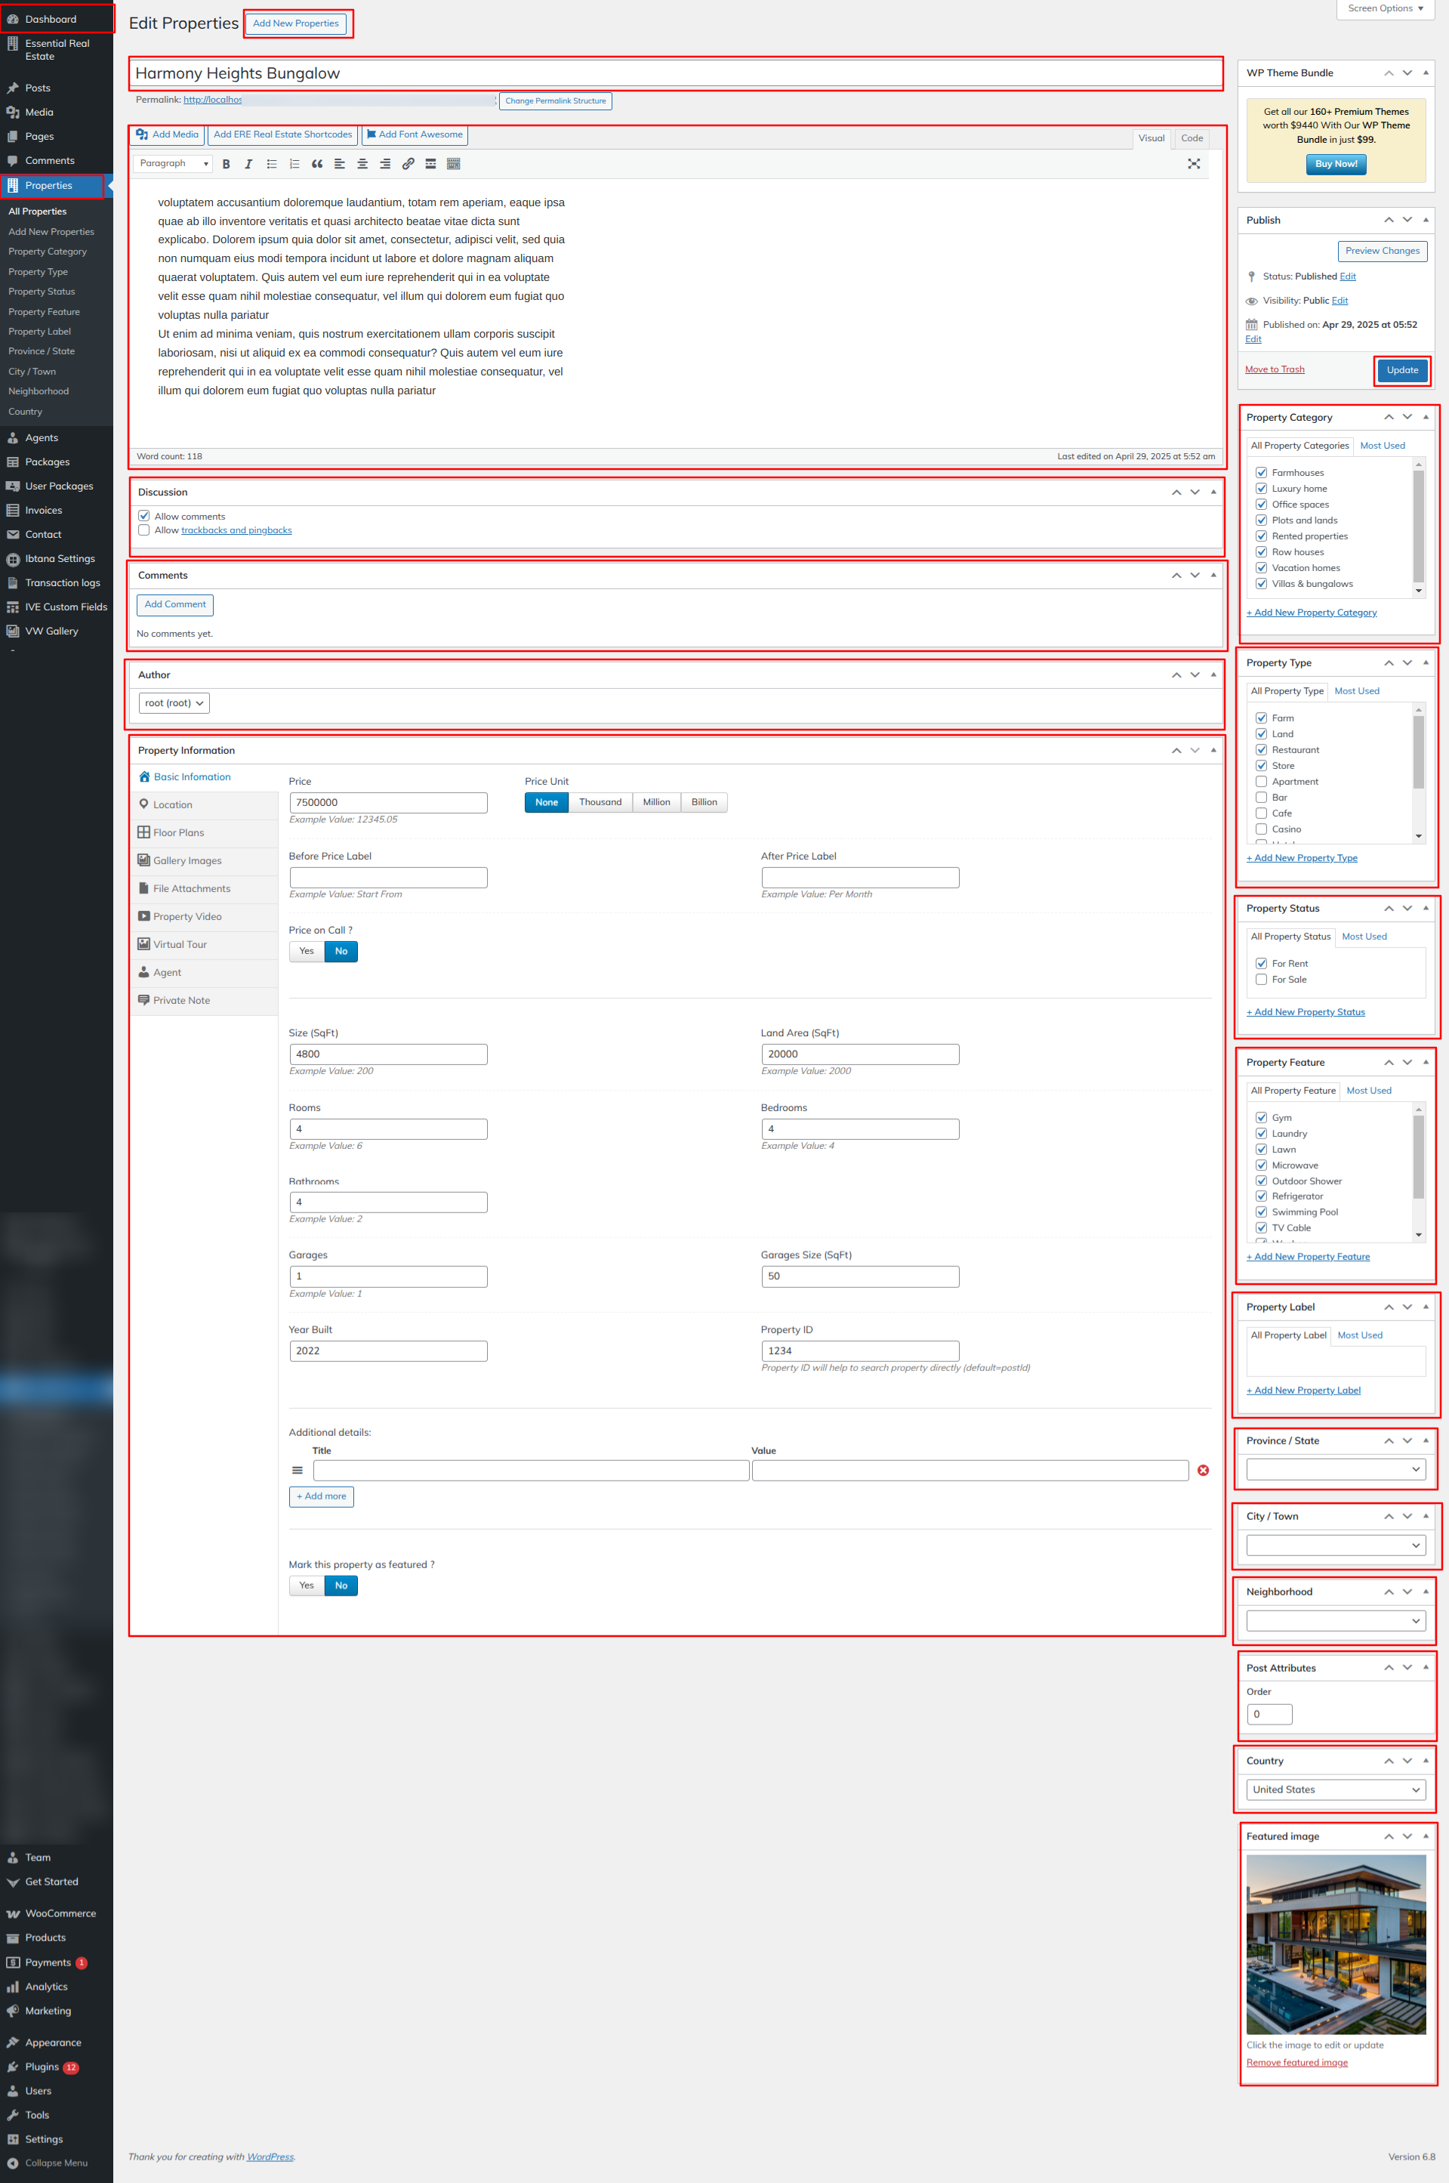Open the Location tab in Property Information
1449x2183 pixels.
pyautogui.click(x=173, y=805)
